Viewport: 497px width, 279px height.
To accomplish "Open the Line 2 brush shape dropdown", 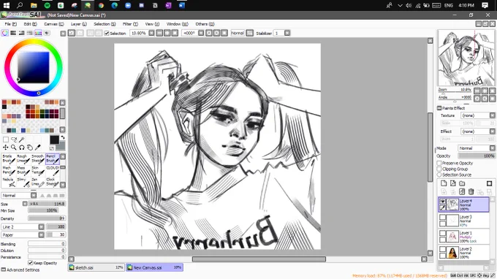I will [41, 226].
